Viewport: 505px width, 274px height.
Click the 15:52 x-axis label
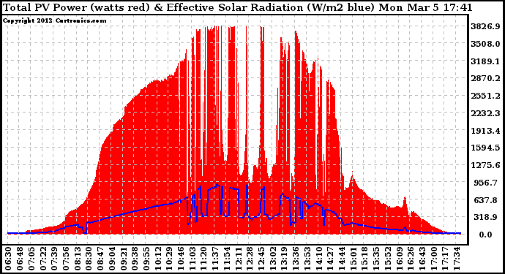(x=388, y=259)
